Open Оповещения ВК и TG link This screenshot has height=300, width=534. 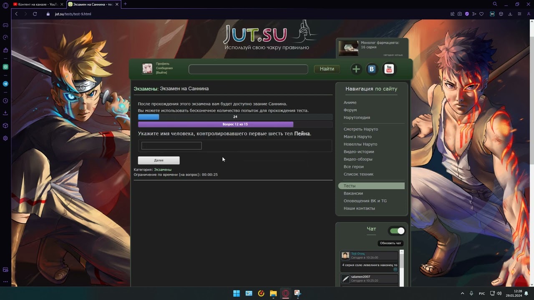pos(365,201)
